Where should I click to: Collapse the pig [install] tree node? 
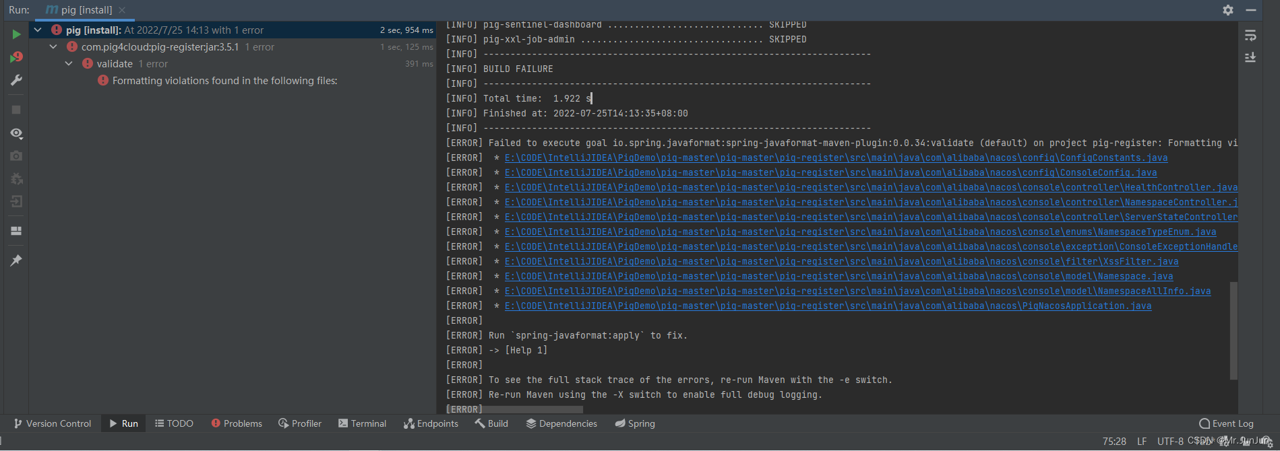[38, 30]
